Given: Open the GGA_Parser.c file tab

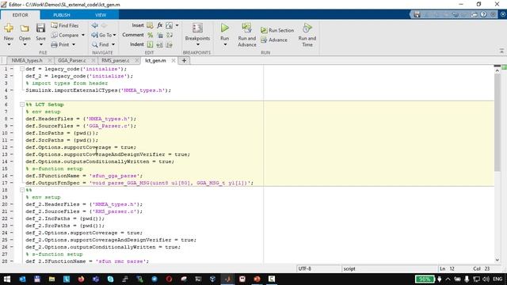Looking at the screenshot, I should click(x=72, y=60).
